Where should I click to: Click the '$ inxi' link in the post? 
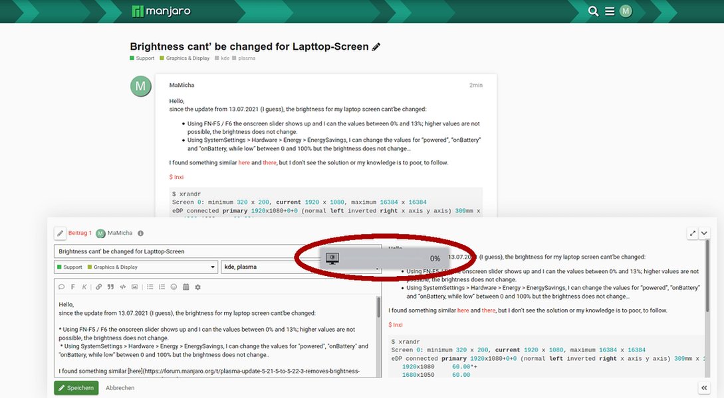176,177
